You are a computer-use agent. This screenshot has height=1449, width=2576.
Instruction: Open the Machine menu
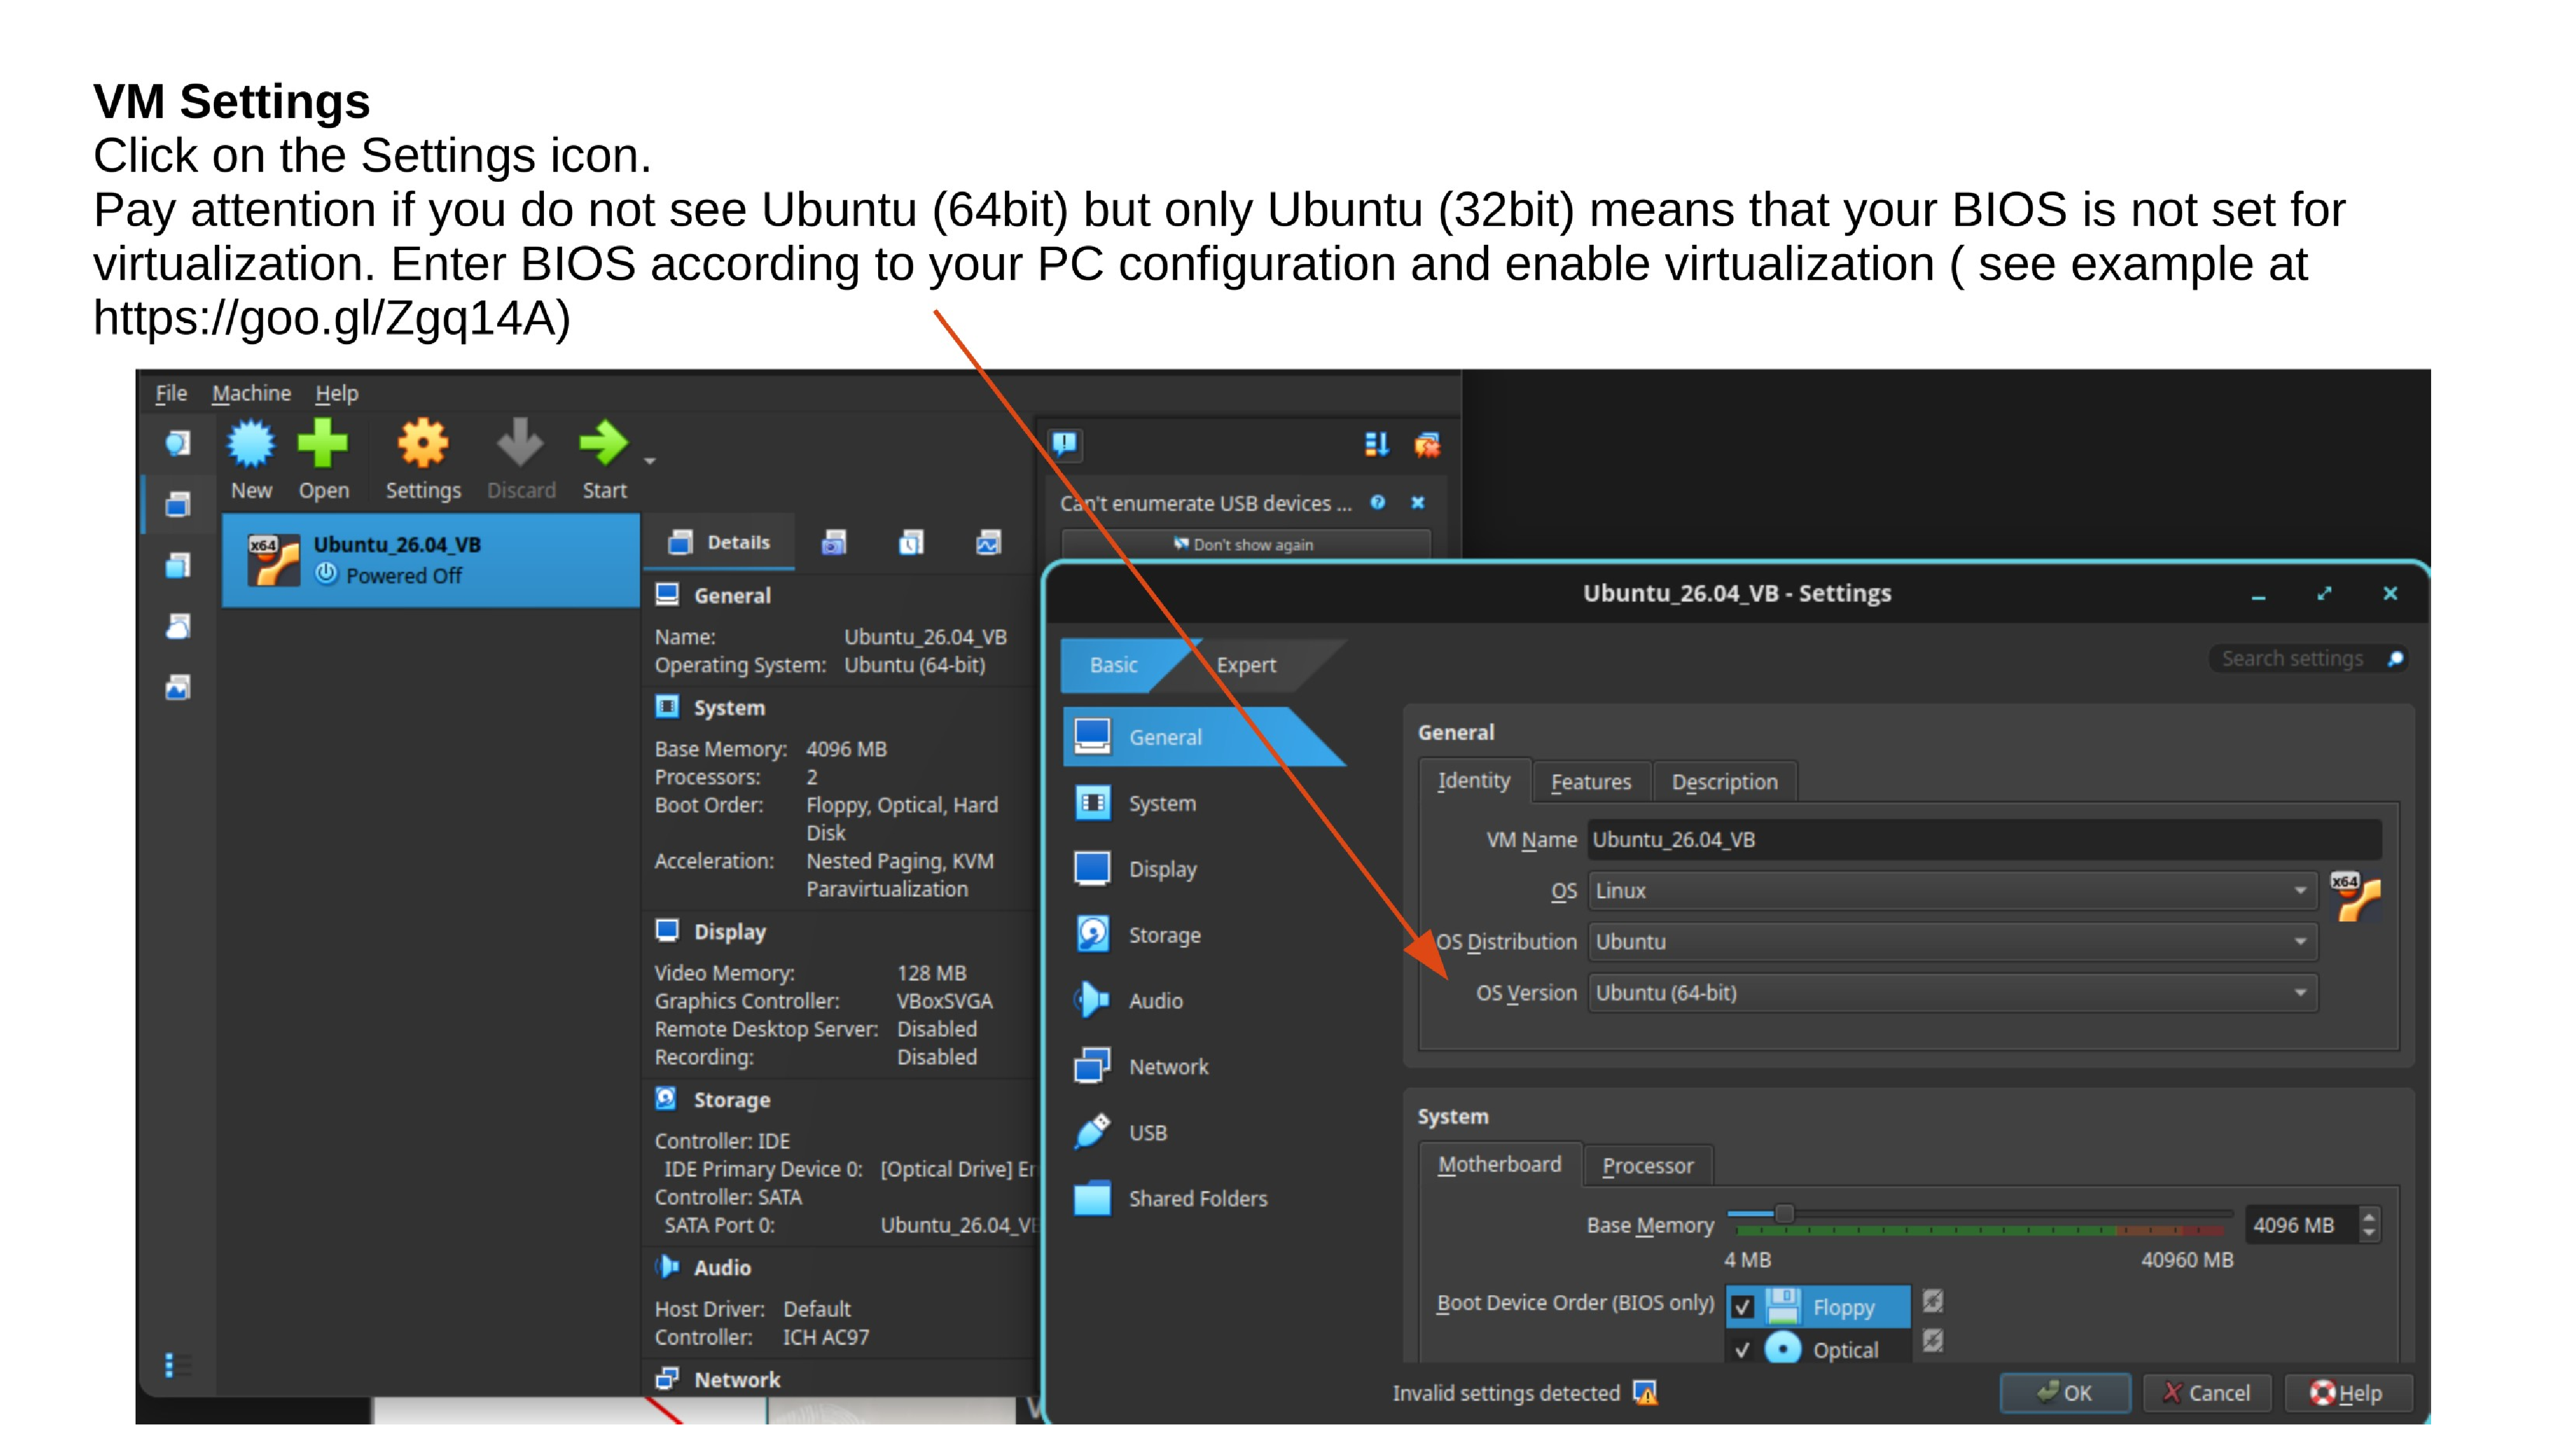click(x=251, y=393)
